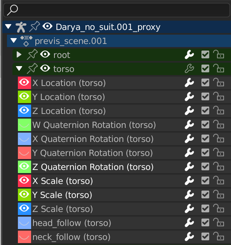The width and height of the screenshot is (231, 245).
Task: Uncheck mute checkbox for head_follow (torso)
Action: (x=205, y=222)
